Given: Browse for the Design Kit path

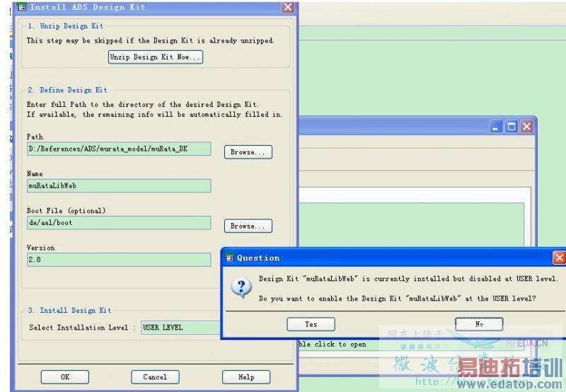Looking at the screenshot, I should coord(248,152).
